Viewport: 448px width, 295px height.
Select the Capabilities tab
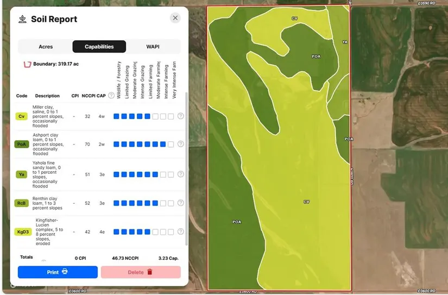[99, 47]
